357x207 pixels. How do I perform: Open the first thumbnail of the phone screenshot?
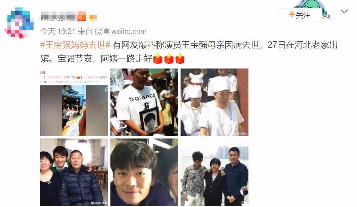click(x=74, y=102)
